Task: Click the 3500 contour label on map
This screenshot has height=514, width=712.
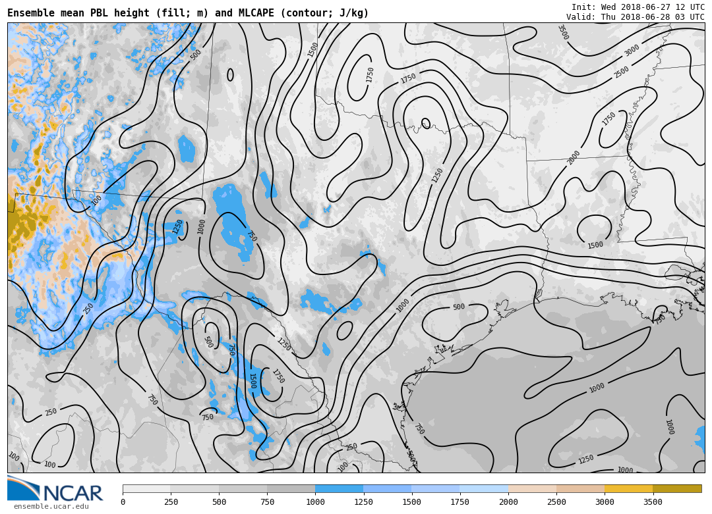Action: click(x=562, y=32)
